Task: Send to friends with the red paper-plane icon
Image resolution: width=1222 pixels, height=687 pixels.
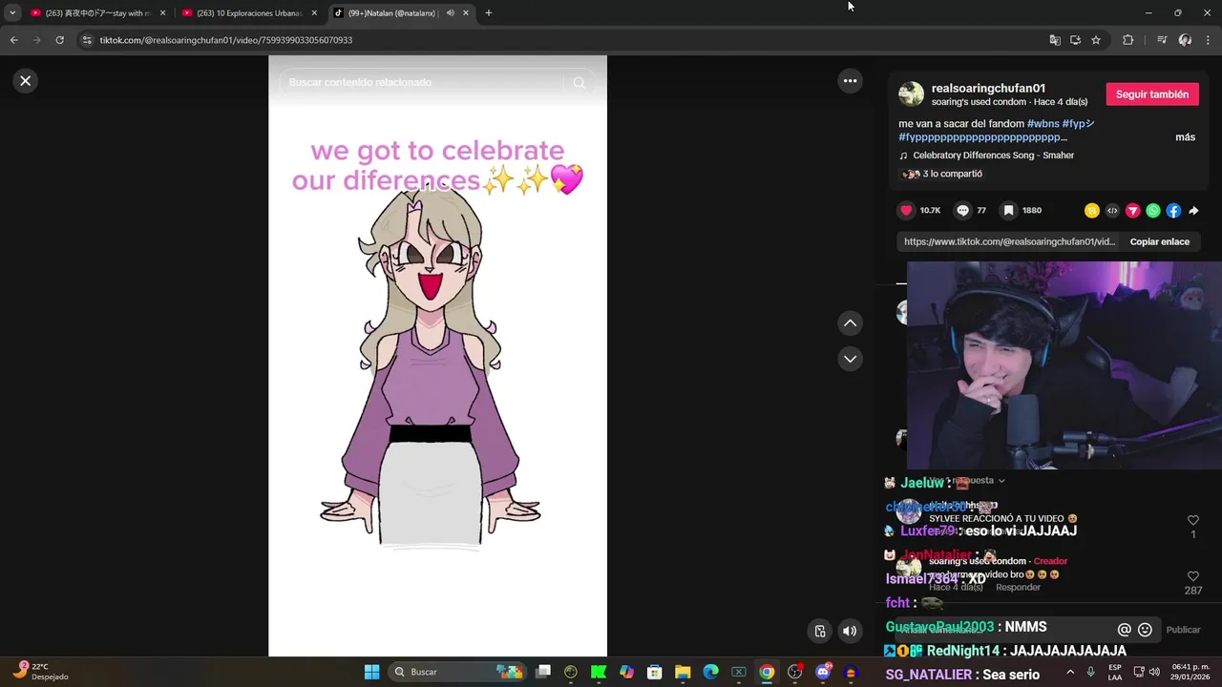Action: tap(1133, 211)
